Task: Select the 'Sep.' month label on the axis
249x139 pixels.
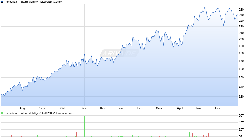Action: pyautogui.click(x=42, y=108)
